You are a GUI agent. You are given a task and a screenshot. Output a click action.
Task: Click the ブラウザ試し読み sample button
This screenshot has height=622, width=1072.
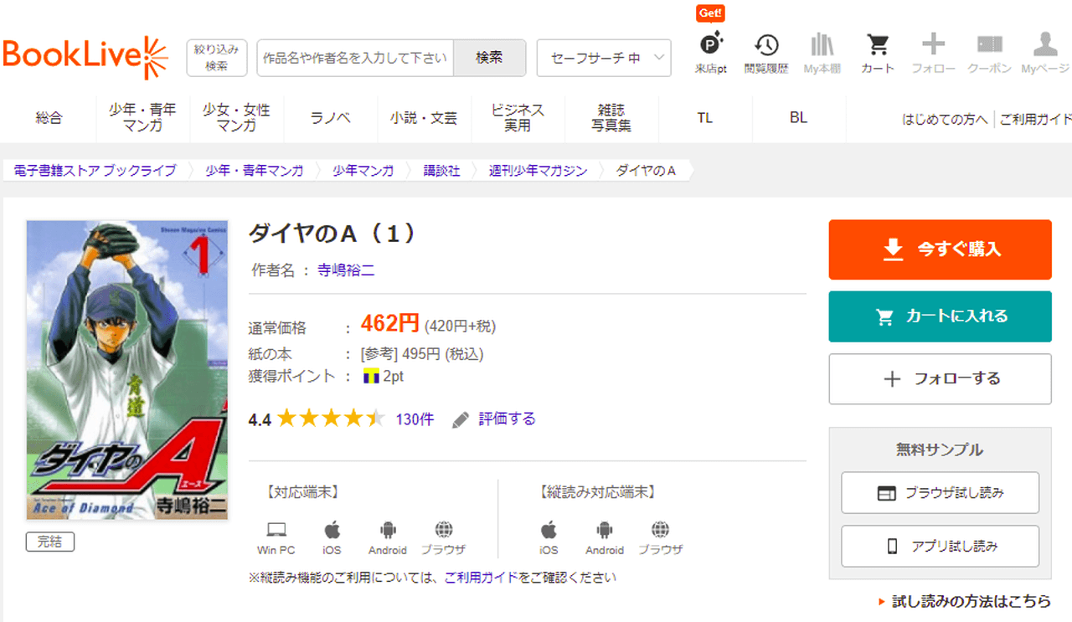coord(940,493)
